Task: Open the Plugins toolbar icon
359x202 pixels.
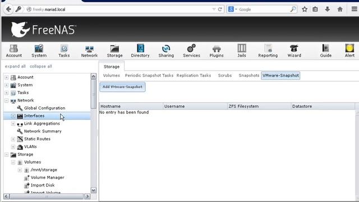Action: click(x=217, y=50)
